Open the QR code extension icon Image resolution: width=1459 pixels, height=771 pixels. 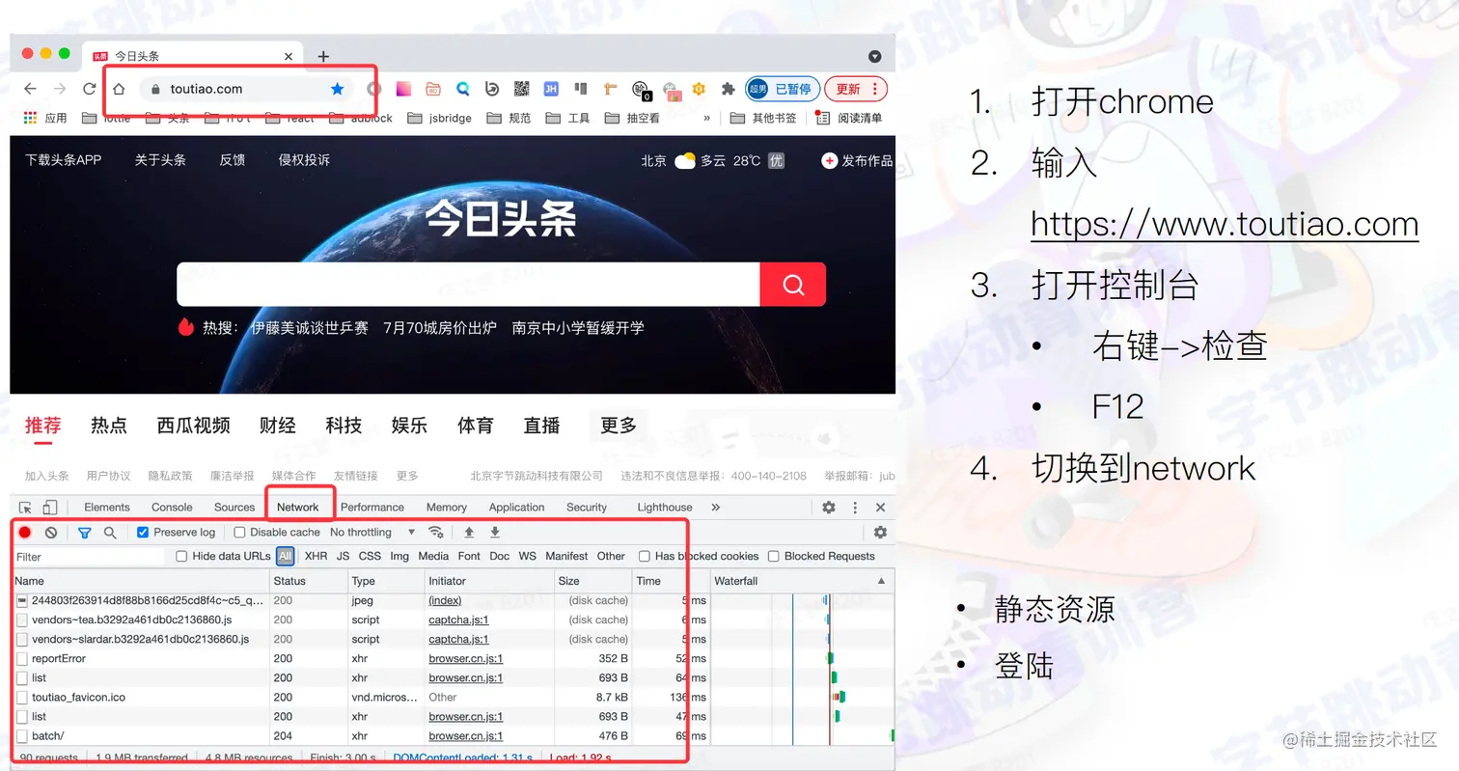(x=522, y=89)
